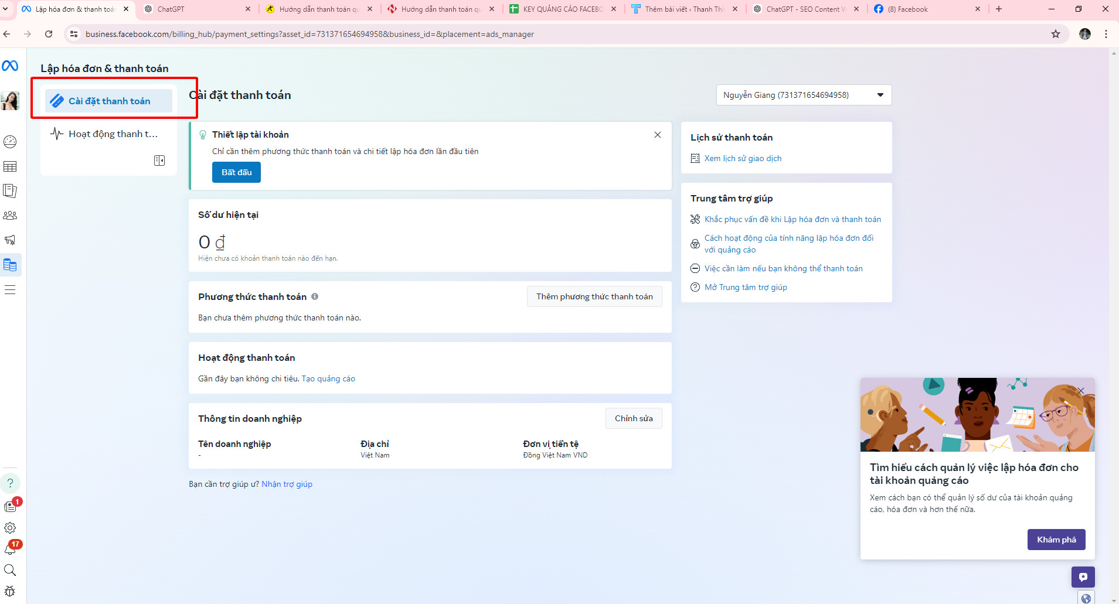1119x604 pixels.
Task: Click the address bar URL field
Action: 563,34
